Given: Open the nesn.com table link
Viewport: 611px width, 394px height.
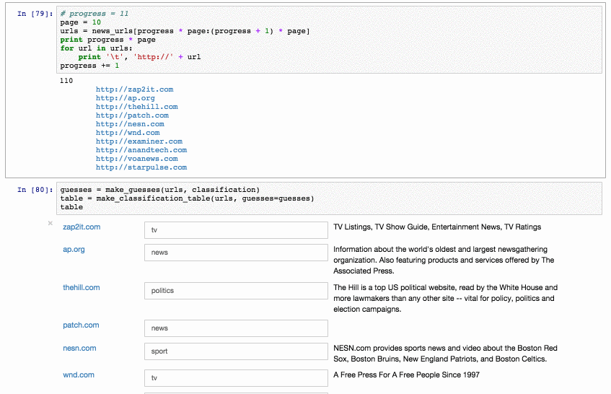Looking at the screenshot, I should coord(79,348).
